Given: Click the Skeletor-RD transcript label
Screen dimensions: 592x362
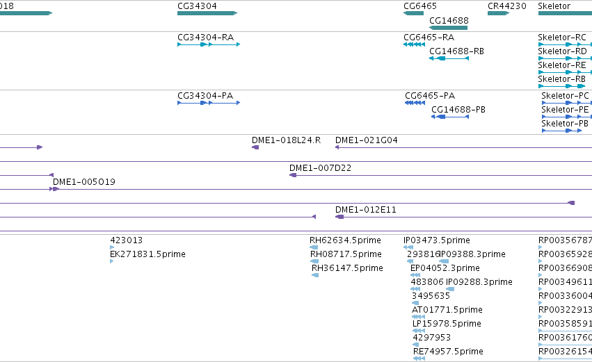Looking at the screenshot, I should (x=562, y=51).
